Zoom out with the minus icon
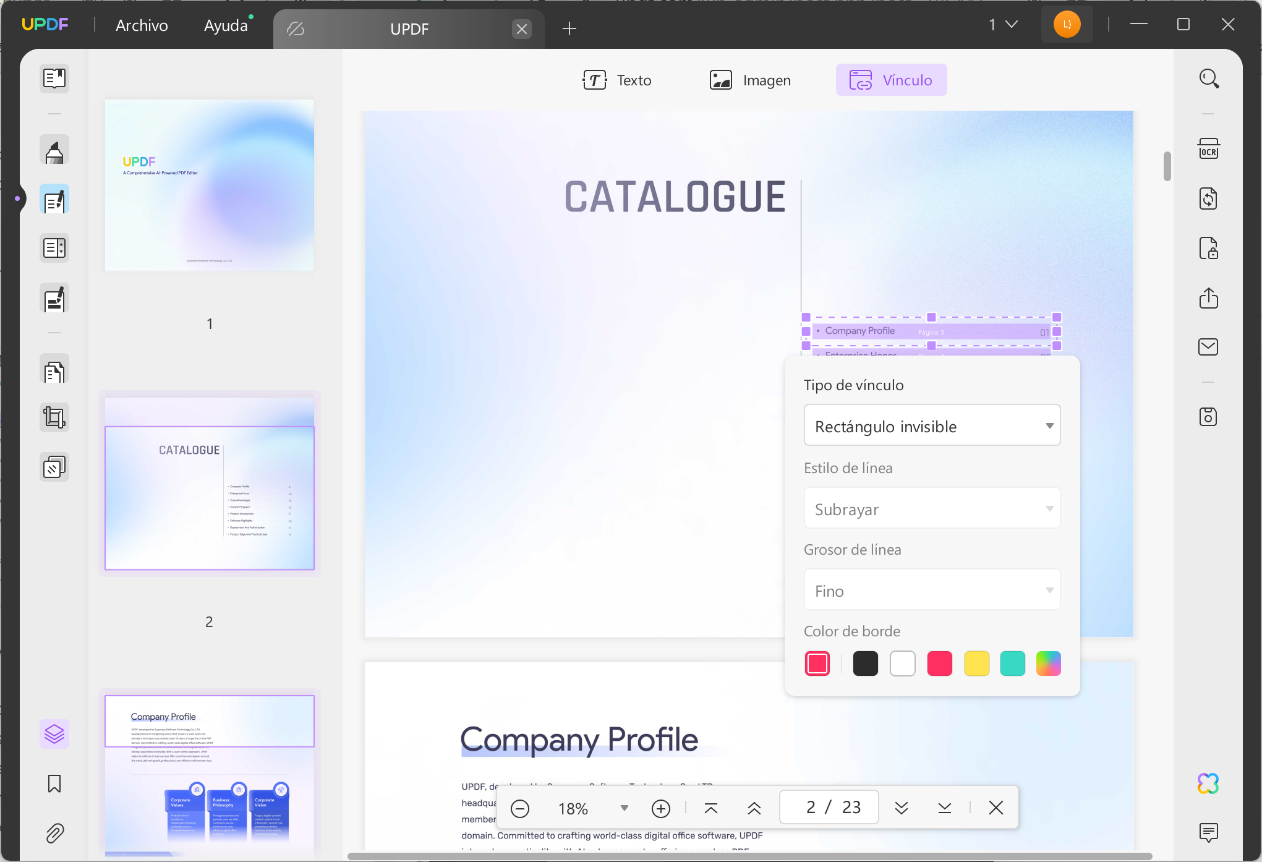The height and width of the screenshot is (862, 1262). click(520, 808)
